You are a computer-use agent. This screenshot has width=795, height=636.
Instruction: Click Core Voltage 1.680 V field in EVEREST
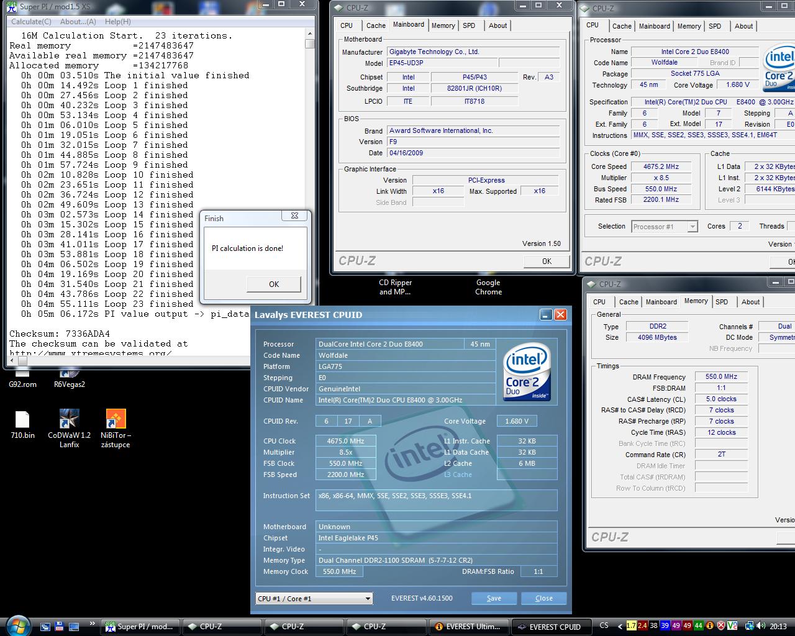517,421
